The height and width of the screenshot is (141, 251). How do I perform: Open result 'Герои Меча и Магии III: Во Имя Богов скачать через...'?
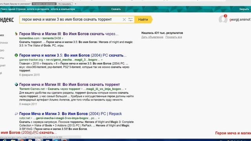tap(69, 34)
